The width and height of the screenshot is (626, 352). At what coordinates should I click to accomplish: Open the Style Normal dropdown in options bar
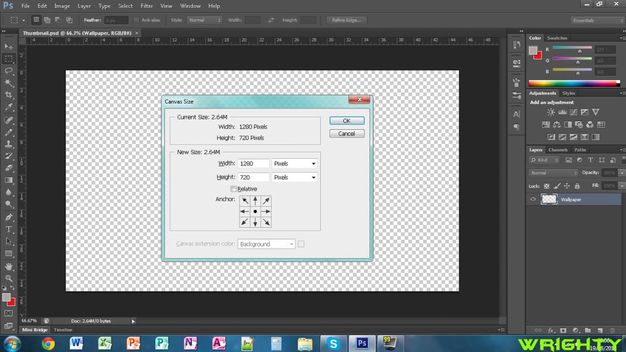(x=204, y=20)
